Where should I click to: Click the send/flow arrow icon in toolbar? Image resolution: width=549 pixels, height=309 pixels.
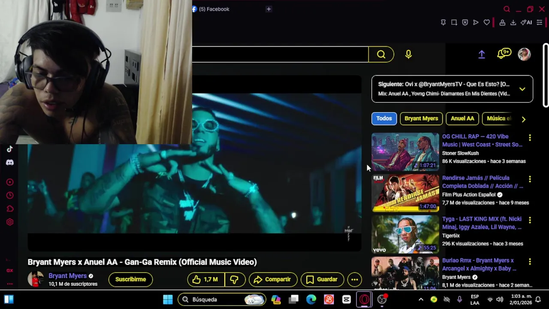(476, 22)
